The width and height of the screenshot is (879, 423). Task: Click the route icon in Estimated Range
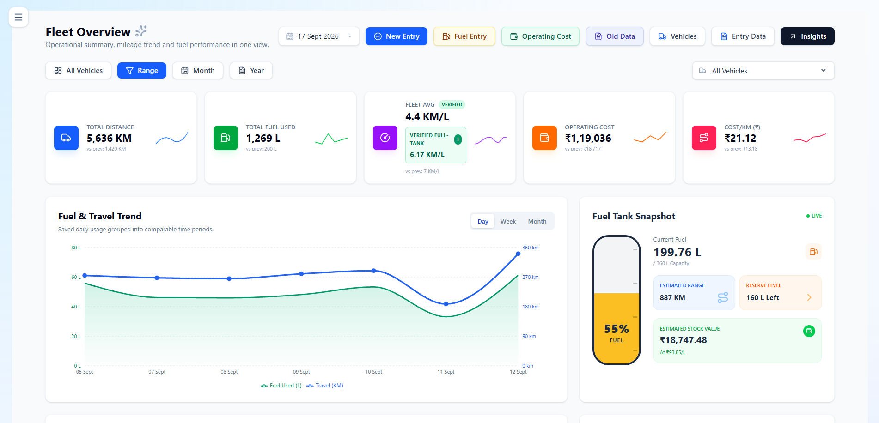pos(723,297)
